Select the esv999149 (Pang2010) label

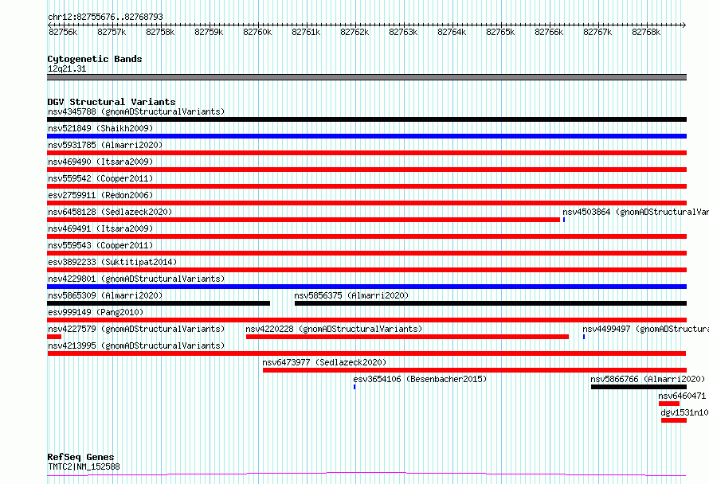(96, 312)
